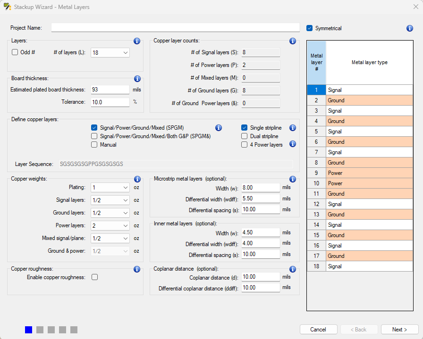Open the Copper weights info icon

[x=137, y=179]
